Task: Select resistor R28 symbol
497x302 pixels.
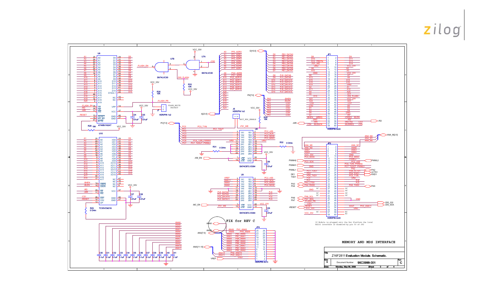Action: coord(91,129)
